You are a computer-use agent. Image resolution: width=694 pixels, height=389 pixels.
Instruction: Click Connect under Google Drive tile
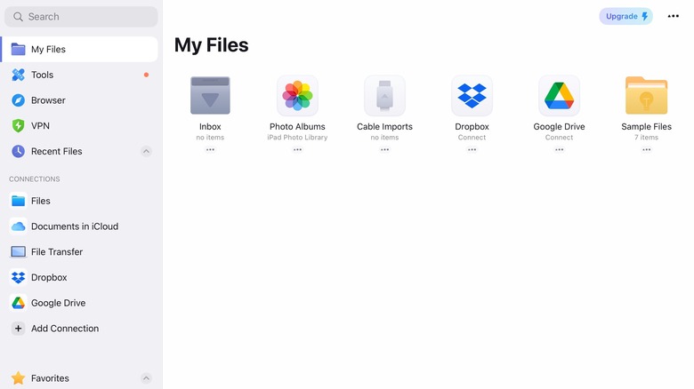(x=559, y=138)
